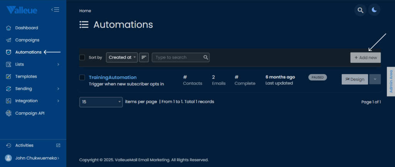Click the Templates pencil icon
Image resolution: width=395 pixels, height=167 pixels.
click(x=8, y=77)
